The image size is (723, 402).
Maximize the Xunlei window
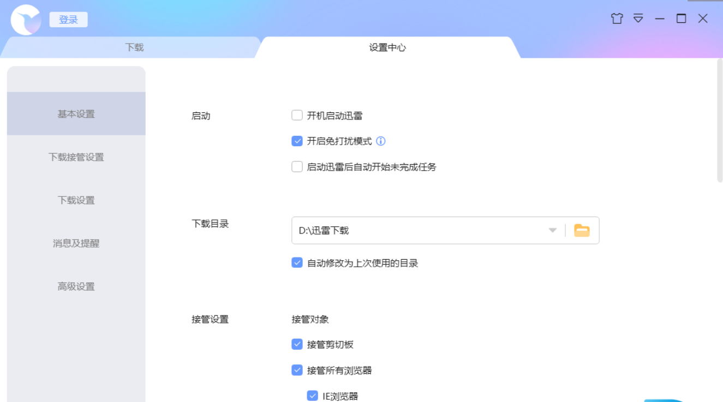[681, 19]
